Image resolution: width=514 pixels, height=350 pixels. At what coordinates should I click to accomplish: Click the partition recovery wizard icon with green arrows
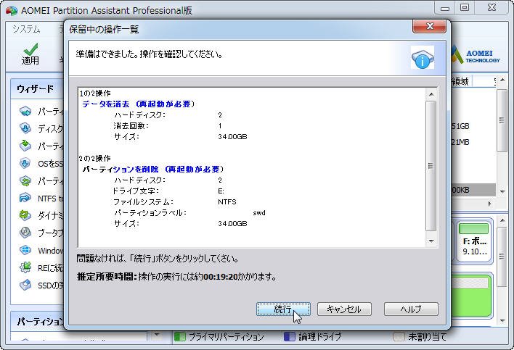pyautogui.click(x=25, y=180)
